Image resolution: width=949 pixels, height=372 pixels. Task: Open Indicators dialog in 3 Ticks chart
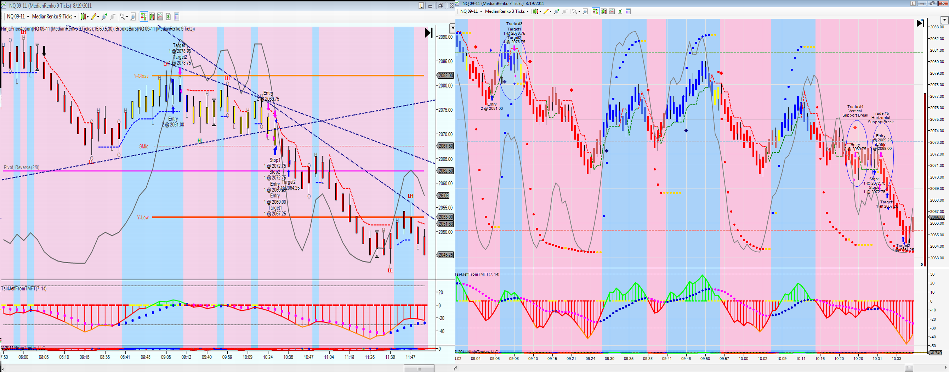(612, 11)
